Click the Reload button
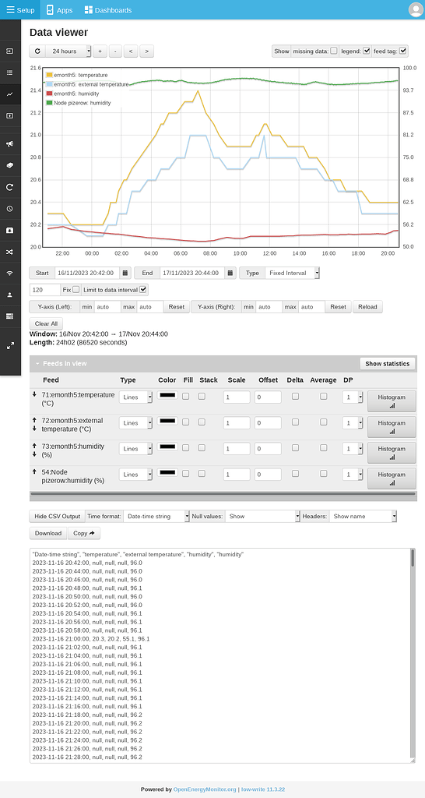Screen dimensions: 425x798 (x=368, y=307)
